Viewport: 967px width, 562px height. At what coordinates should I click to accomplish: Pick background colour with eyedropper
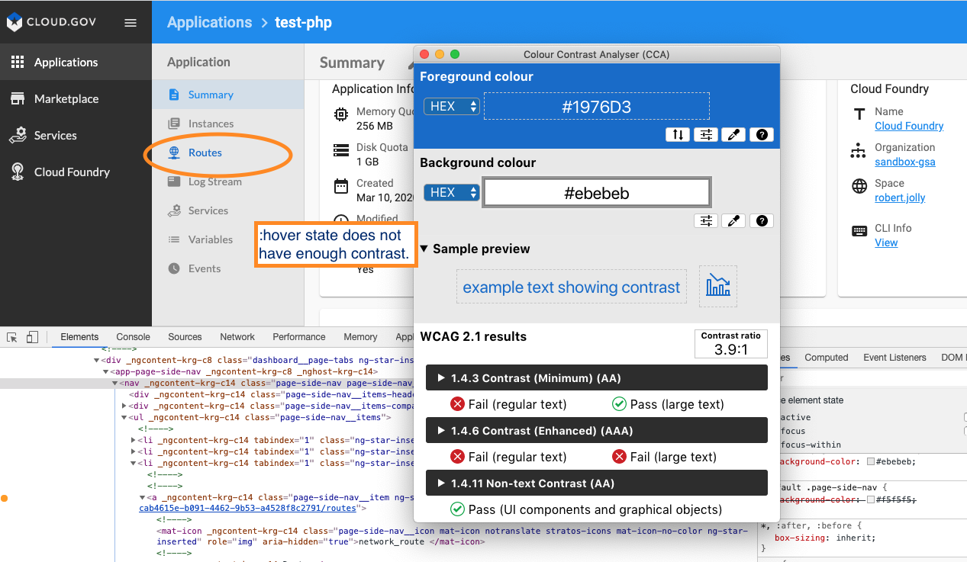[x=733, y=221]
